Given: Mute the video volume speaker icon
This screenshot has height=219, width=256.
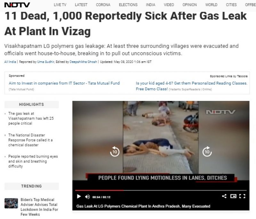Looking at the screenshot, I should 87,197.
